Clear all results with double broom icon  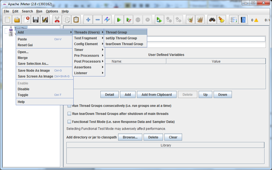[200, 20]
